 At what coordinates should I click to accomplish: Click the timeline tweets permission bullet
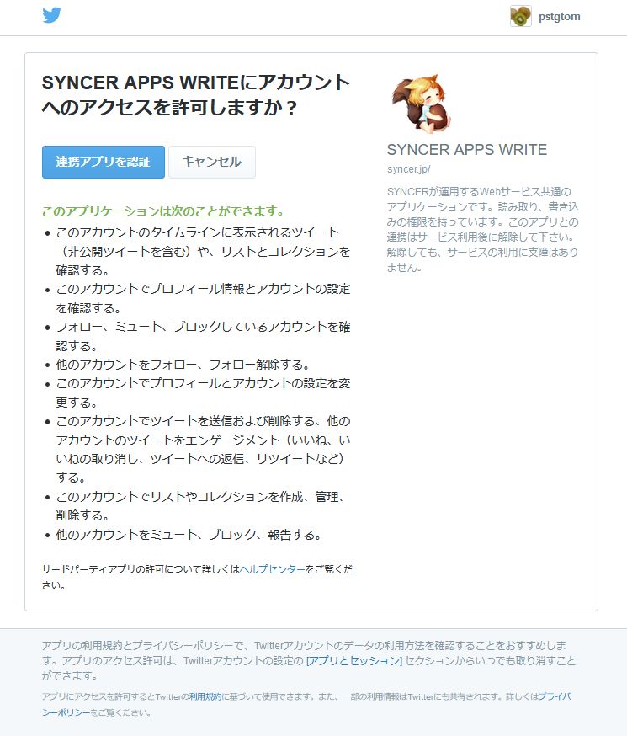(203, 251)
